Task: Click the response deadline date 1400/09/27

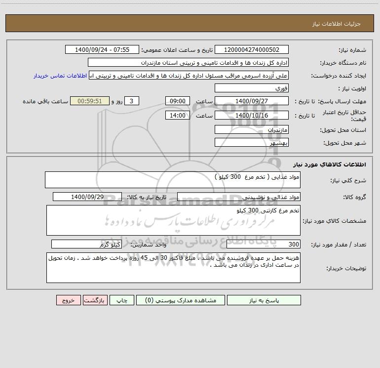Action: [252, 101]
